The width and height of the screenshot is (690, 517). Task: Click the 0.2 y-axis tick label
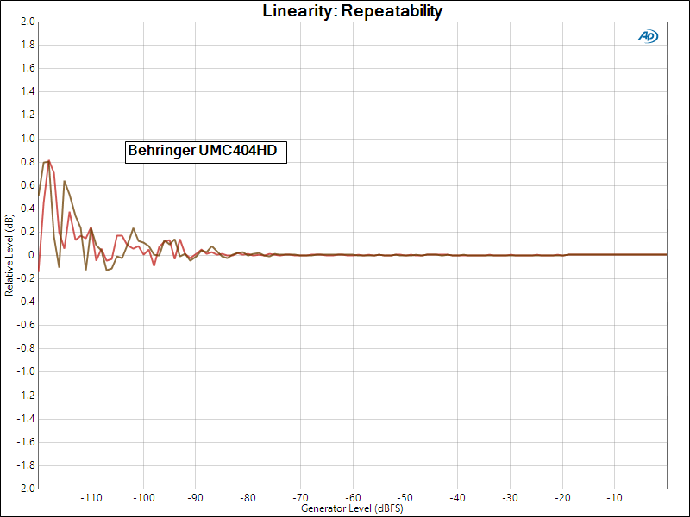pyautogui.click(x=28, y=232)
